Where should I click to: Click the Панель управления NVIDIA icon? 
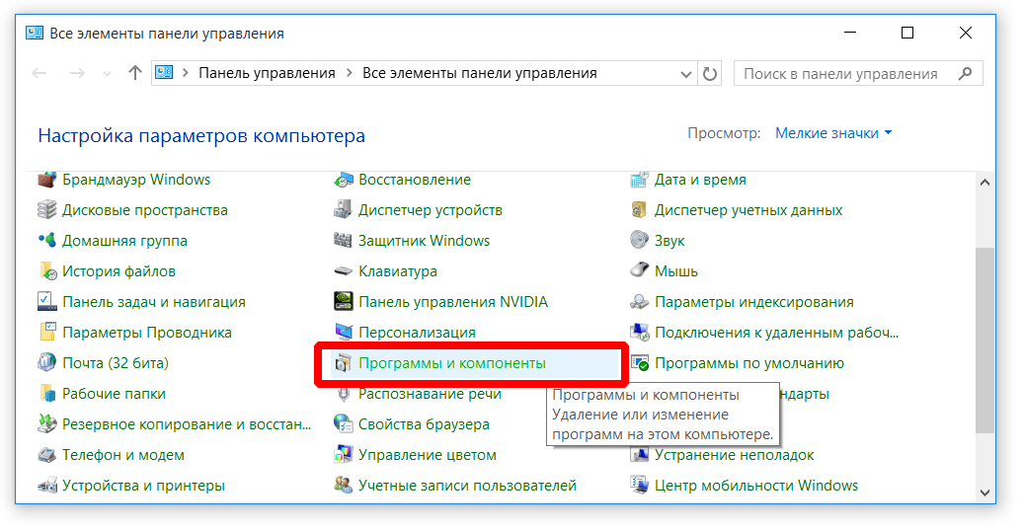(343, 302)
